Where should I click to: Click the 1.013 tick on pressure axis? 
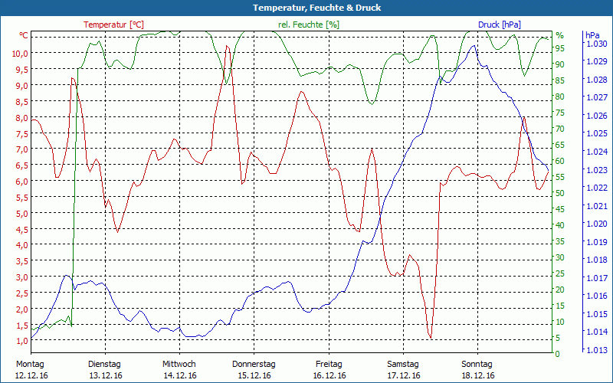coord(595,351)
